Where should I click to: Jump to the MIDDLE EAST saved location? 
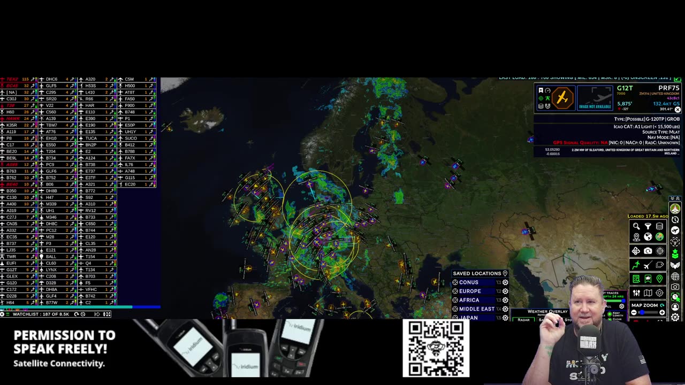tap(477, 309)
